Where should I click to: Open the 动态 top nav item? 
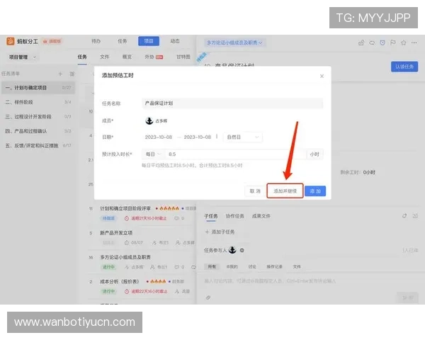(x=175, y=41)
